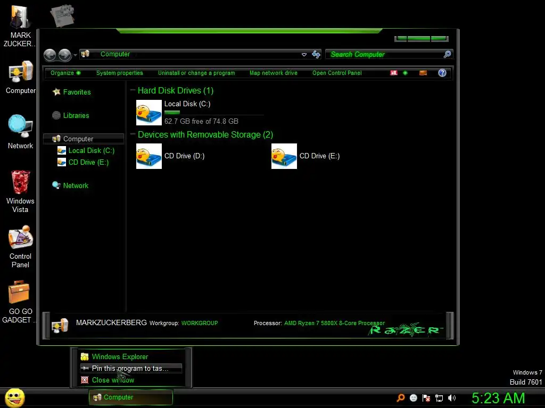The height and width of the screenshot is (408, 545).
Task: Click the AMD Ryzen 7 5800X processor text
Action: (334, 323)
